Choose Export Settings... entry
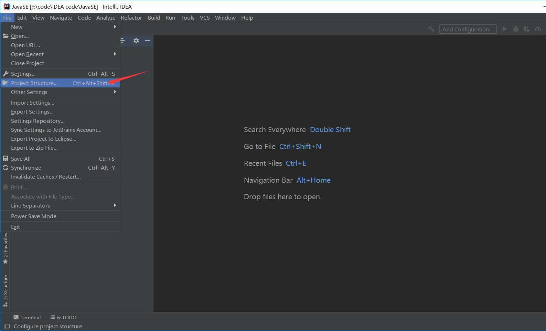Viewport: 546px width, 331px height. coord(60,111)
